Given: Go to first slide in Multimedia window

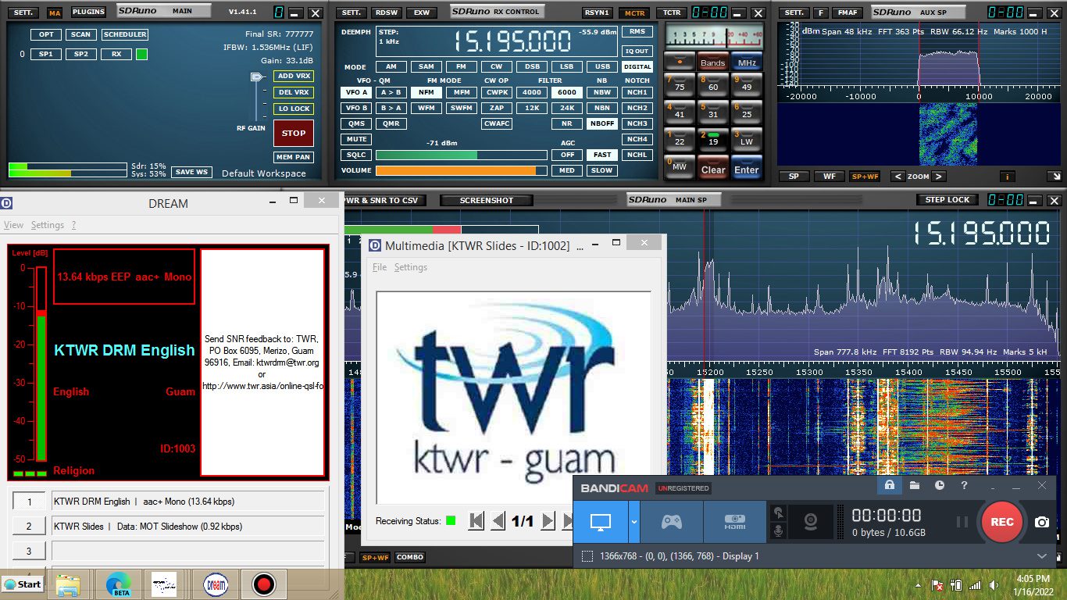Looking at the screenshot, I should (x=476, y=520).
